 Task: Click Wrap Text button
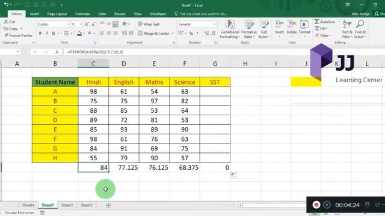click(149, 24)
